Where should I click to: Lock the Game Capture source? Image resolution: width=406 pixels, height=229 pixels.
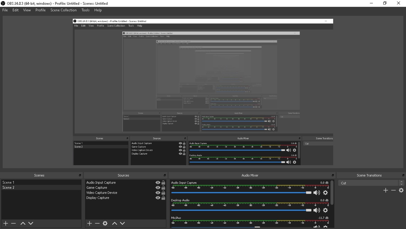pyautogui.click(x=163, y=188)
